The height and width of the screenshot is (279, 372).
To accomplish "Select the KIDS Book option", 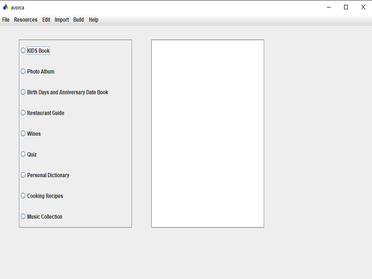I will pyautogui.click(x=23, y=51).
